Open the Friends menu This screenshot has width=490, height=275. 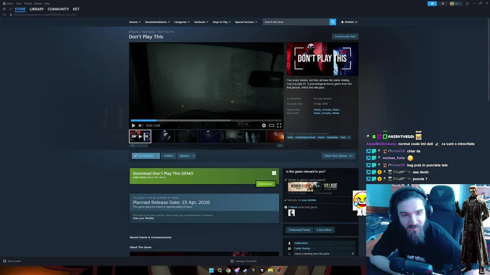[x=28, y=3]
